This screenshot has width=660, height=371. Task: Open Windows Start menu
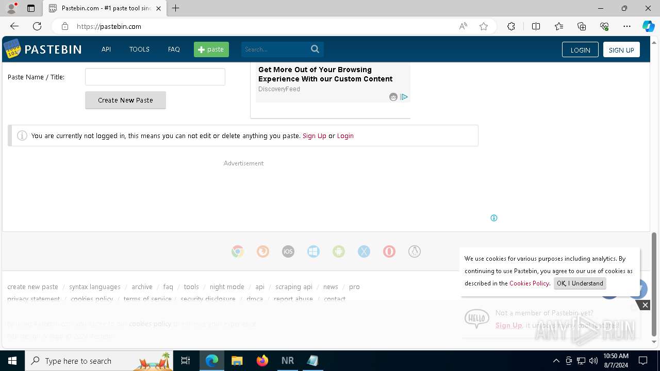12,361
